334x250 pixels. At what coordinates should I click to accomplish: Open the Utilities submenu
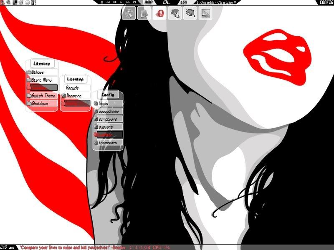click(42, 72)
